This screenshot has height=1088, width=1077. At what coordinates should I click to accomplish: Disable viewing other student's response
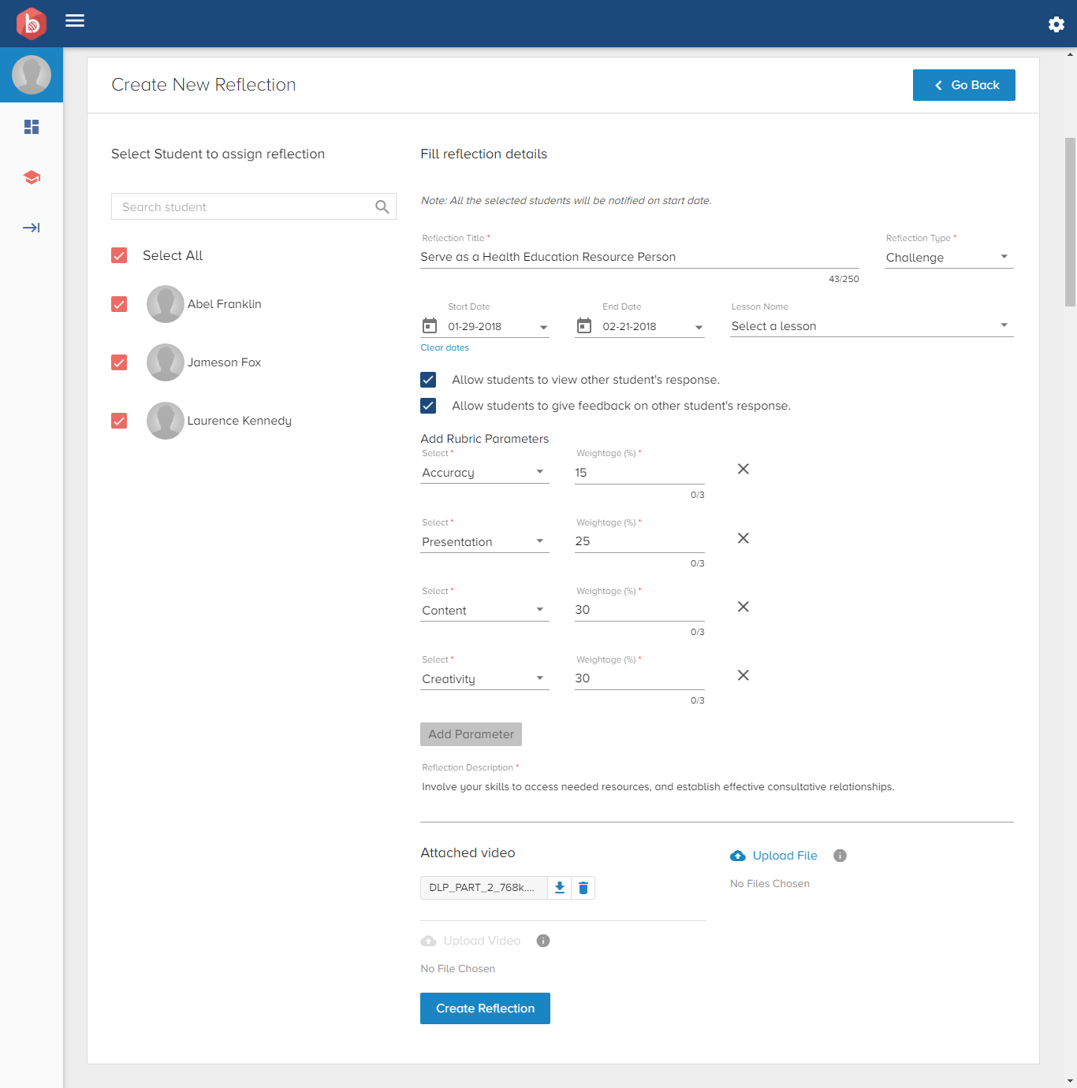point(428,380)
